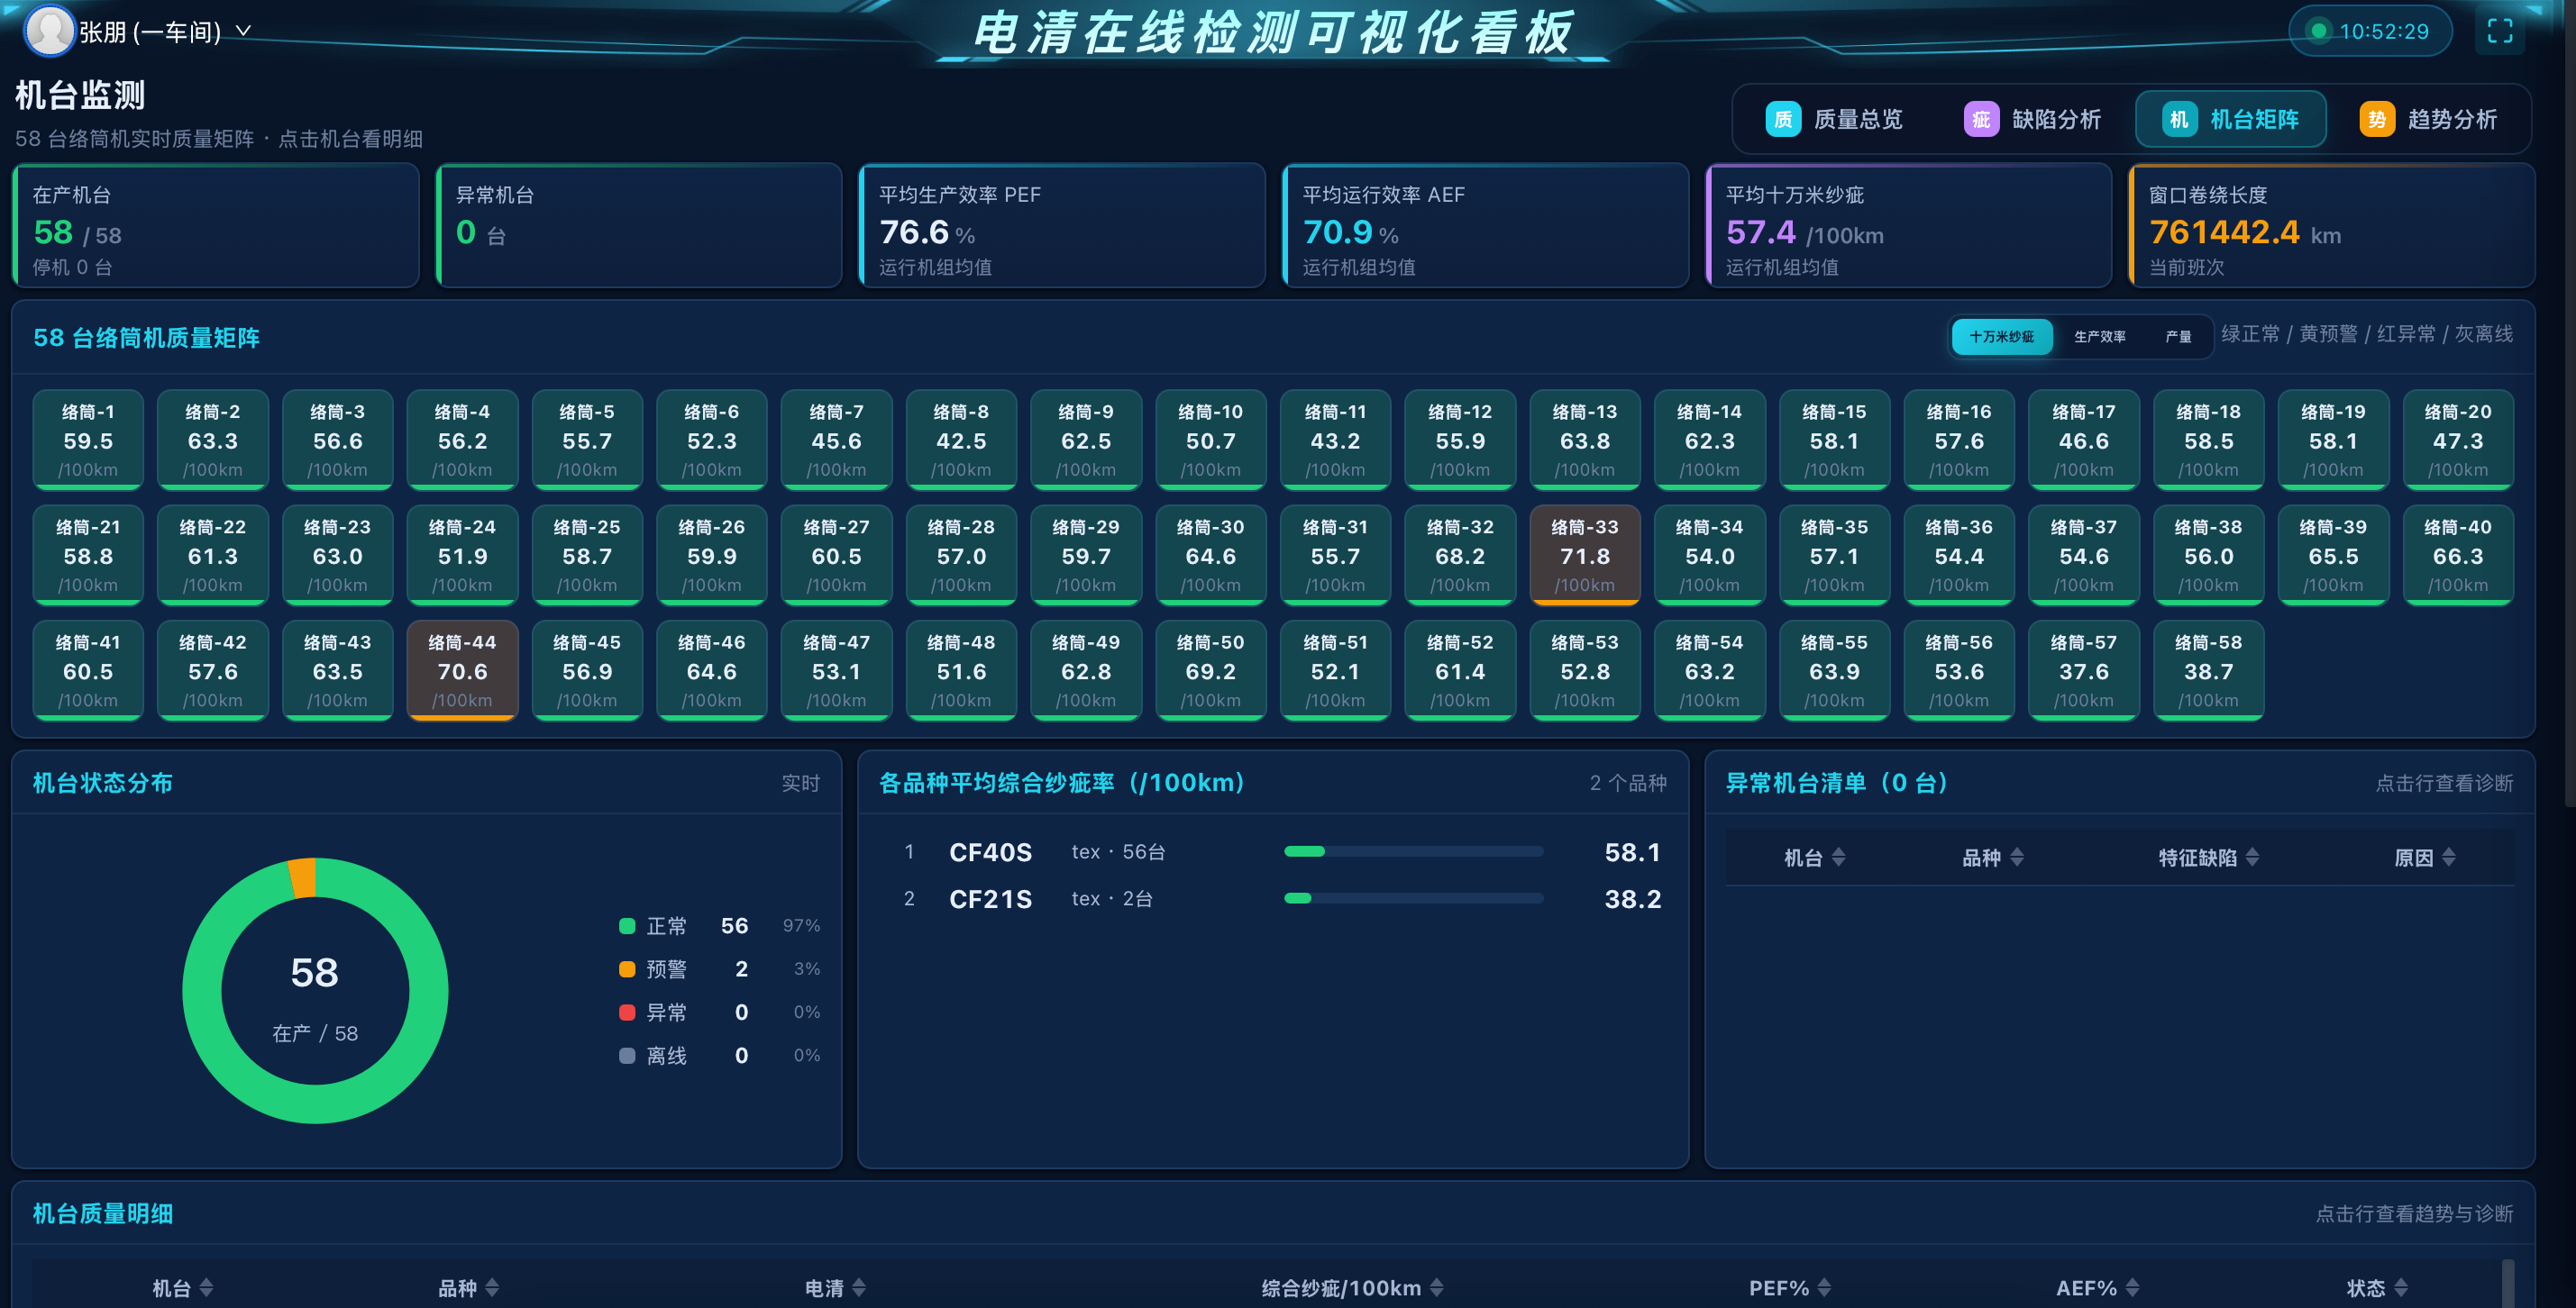
Task: Switch matrix metric to 生产效率
Action: click(x=2099, y=337)
